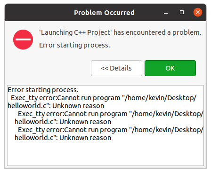Click 'Error starting process.' beside the red icon
The height and width of the screenshot is (173, 211).
tap(74, 45)
